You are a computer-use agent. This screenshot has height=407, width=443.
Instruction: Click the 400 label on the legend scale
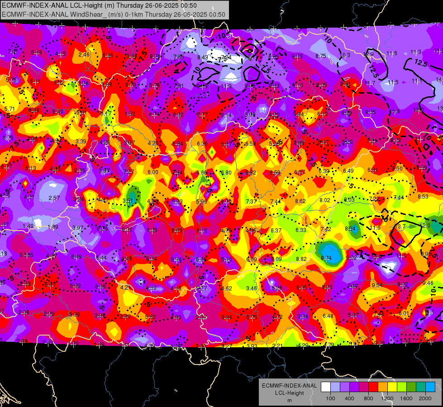coord(349,398)
